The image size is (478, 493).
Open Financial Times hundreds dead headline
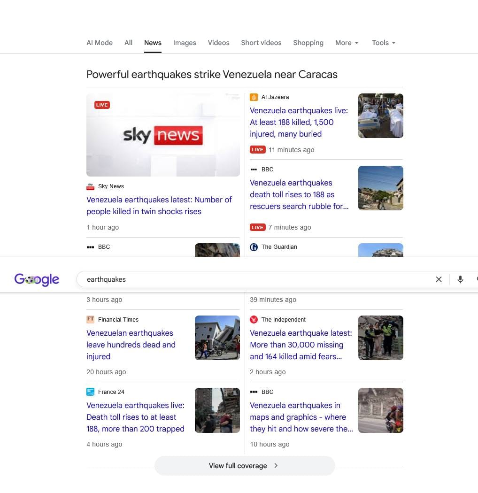coord(131,345)
